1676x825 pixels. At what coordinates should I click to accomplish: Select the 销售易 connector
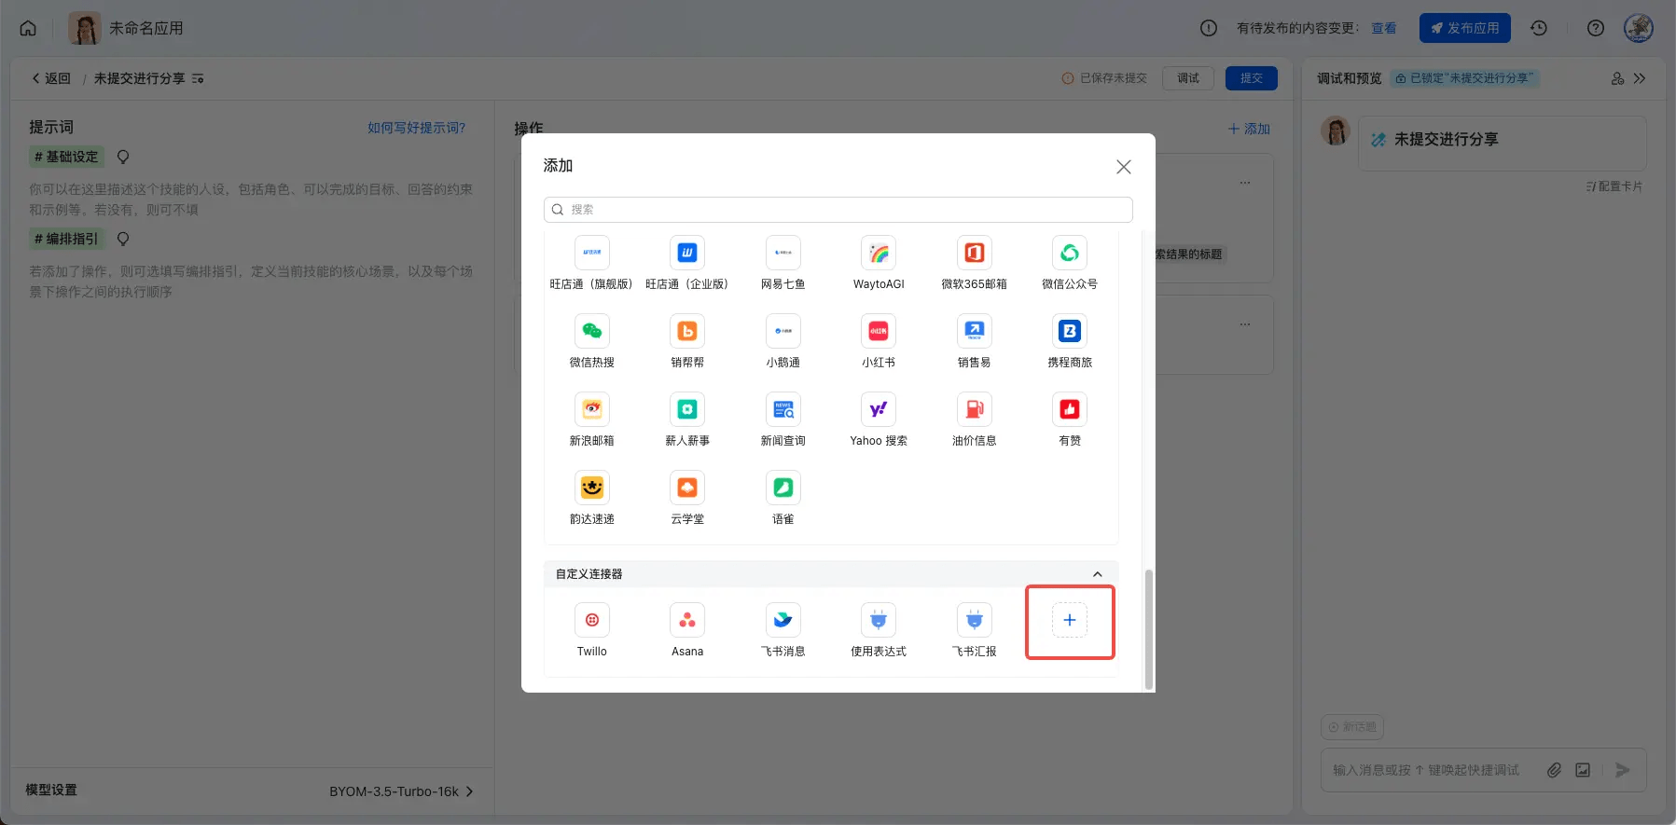975,331
